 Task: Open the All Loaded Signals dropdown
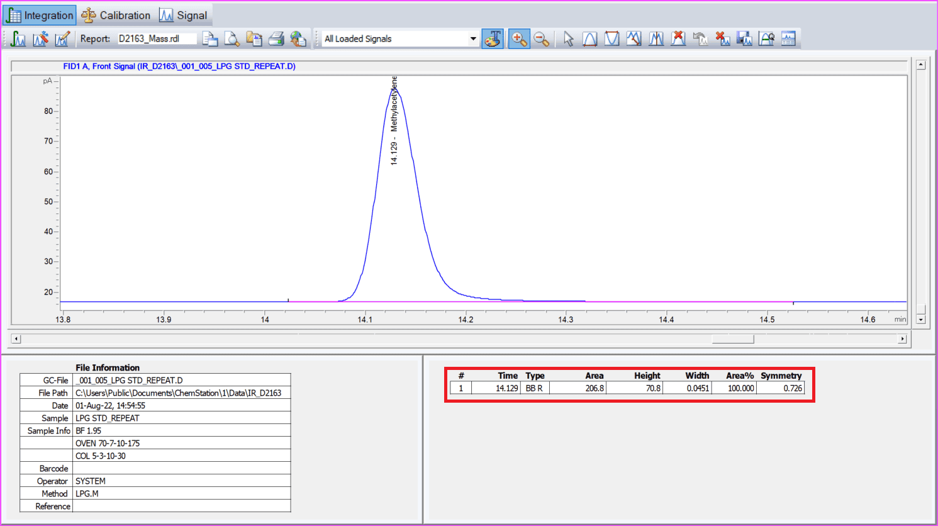tap(396, 38)
